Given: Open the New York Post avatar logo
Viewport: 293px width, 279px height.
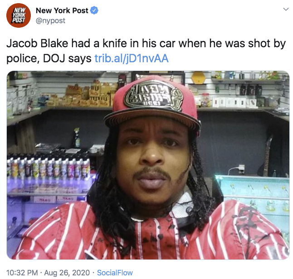Looking at the screenshot, I should [18, 15].
